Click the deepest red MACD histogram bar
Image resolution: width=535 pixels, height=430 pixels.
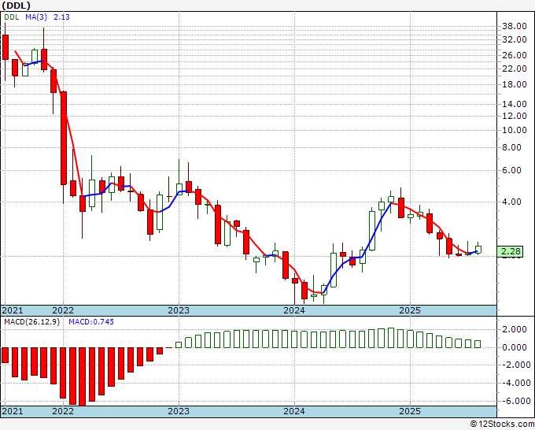(83, 376)
